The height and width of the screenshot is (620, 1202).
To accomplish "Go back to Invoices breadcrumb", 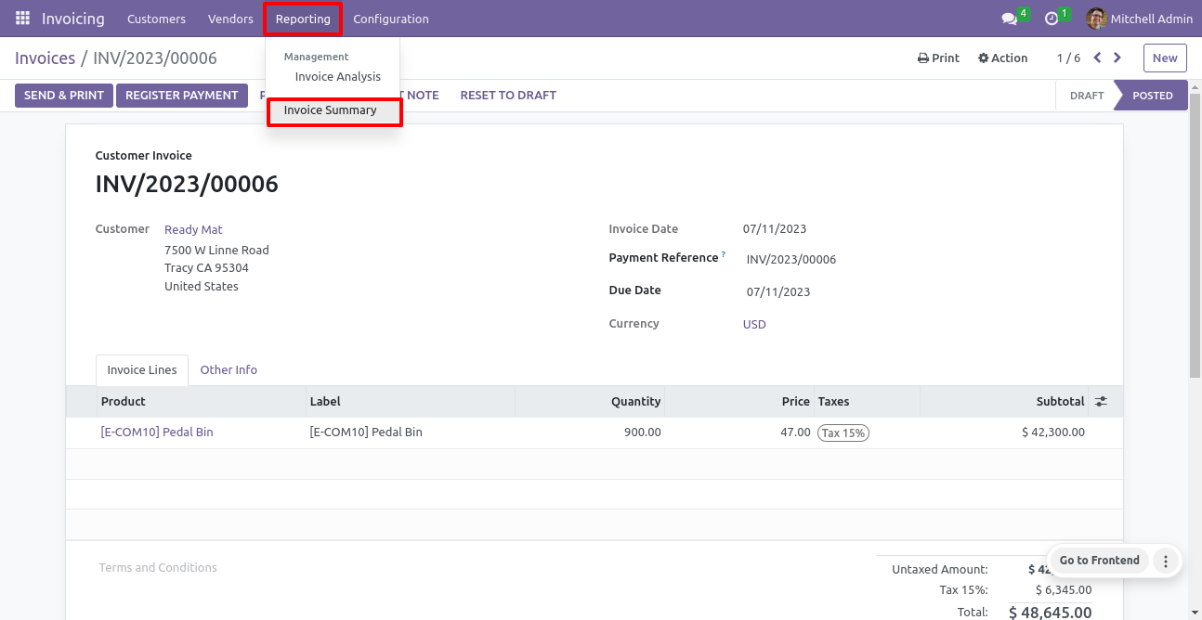I will pos(45,58).
